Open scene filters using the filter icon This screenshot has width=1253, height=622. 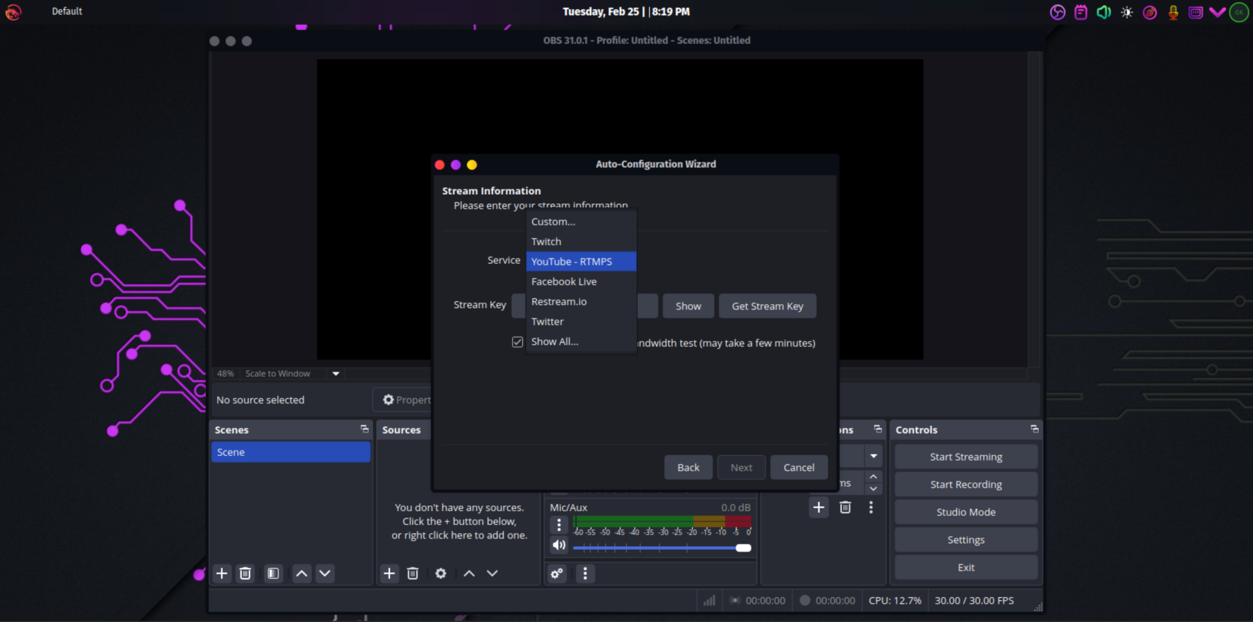point(273,574)
